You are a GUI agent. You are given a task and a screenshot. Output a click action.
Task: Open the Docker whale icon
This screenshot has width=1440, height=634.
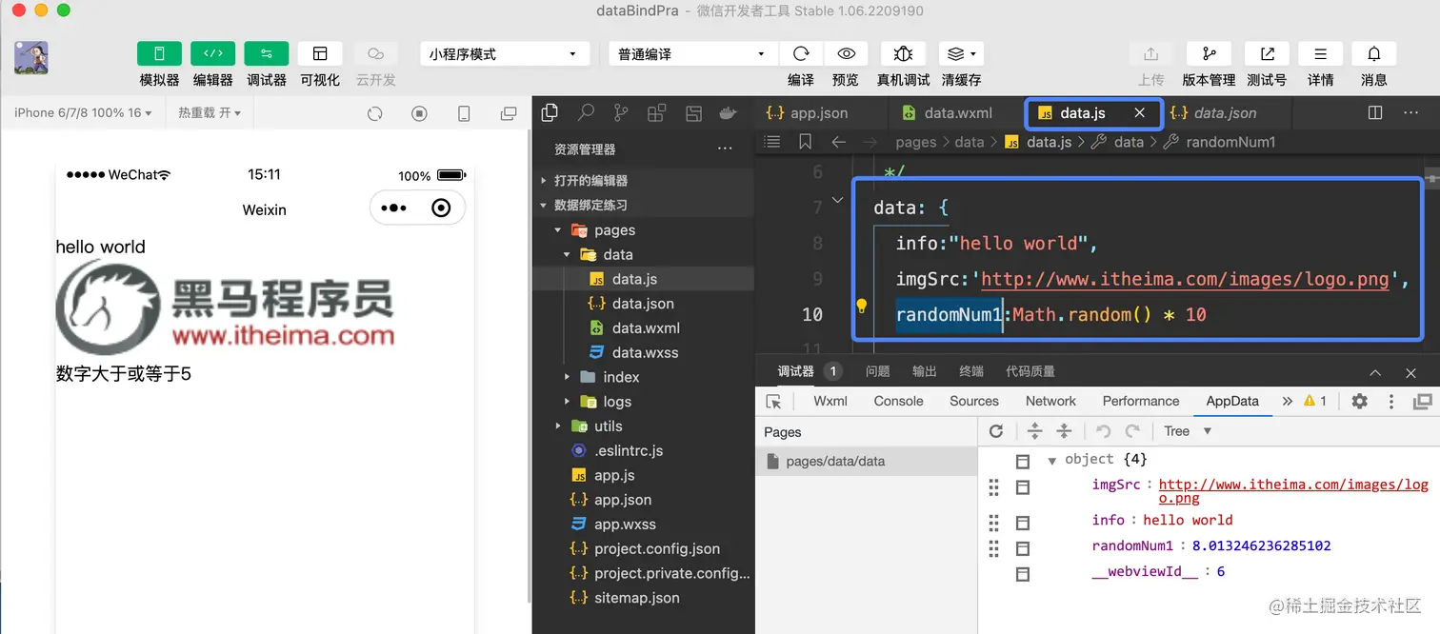[728, 113]
